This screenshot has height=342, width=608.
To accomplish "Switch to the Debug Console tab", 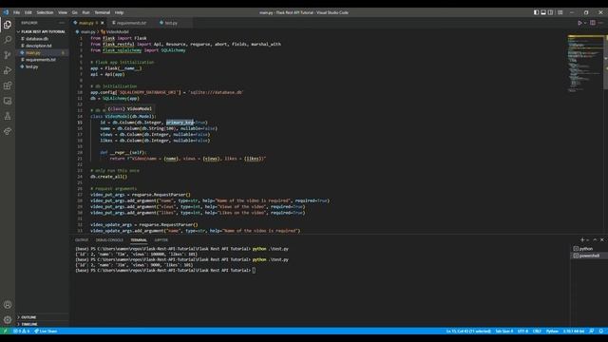I will 109,240.
